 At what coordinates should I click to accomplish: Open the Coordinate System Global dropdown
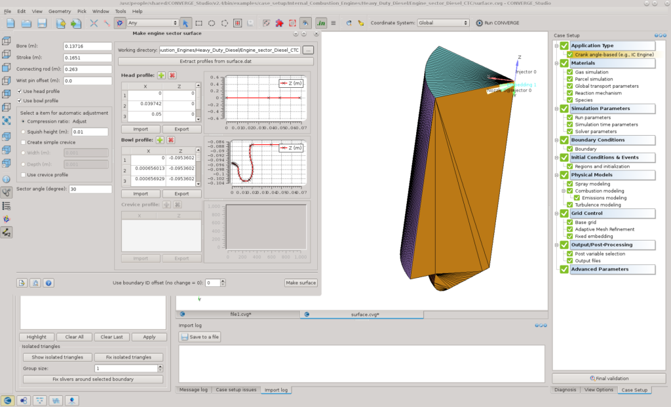[x=443, y=23]
